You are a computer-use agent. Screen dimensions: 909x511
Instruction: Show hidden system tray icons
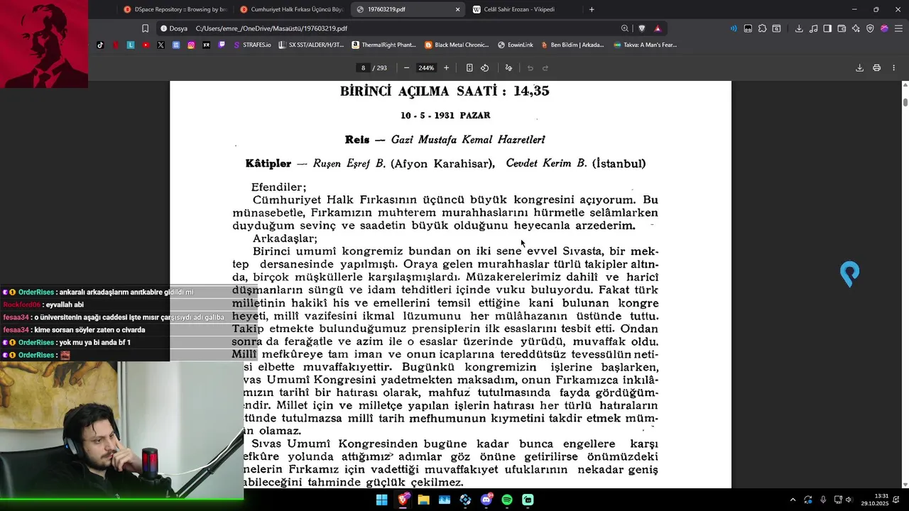(793, 500)
